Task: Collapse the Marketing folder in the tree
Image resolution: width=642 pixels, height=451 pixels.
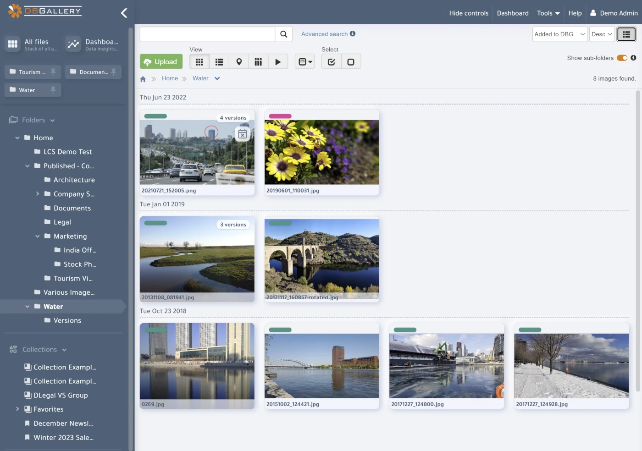Action: tap(38, 236)
